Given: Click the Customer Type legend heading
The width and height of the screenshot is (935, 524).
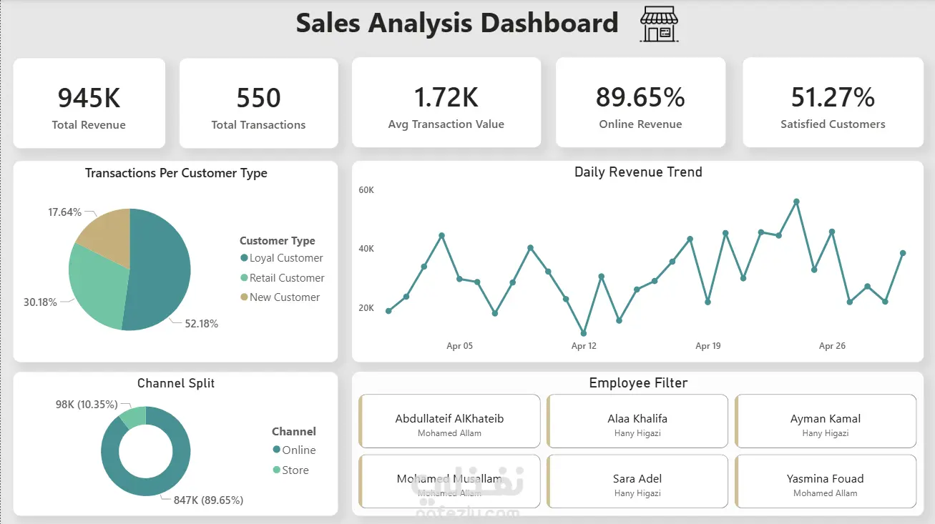Looking at the screenshot, I should click(x=278, y=241).
